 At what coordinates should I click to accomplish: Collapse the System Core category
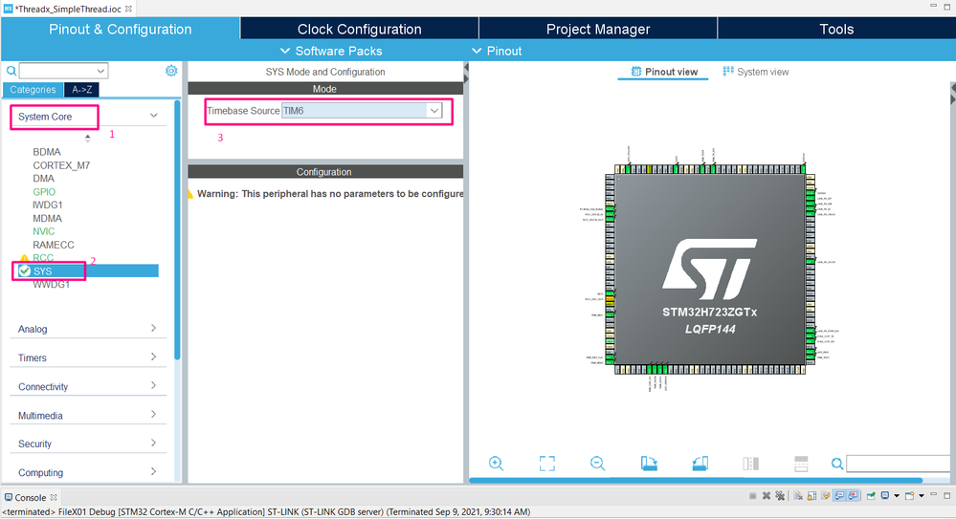tap(154, 116)
